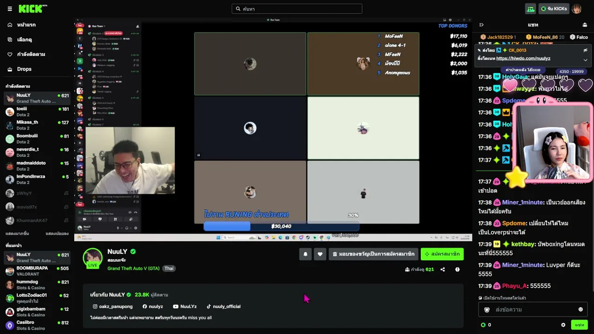This screenshot has width=594, height=334.
Task: Open hummdog recommended channel
Action: (x=37, y=284)
